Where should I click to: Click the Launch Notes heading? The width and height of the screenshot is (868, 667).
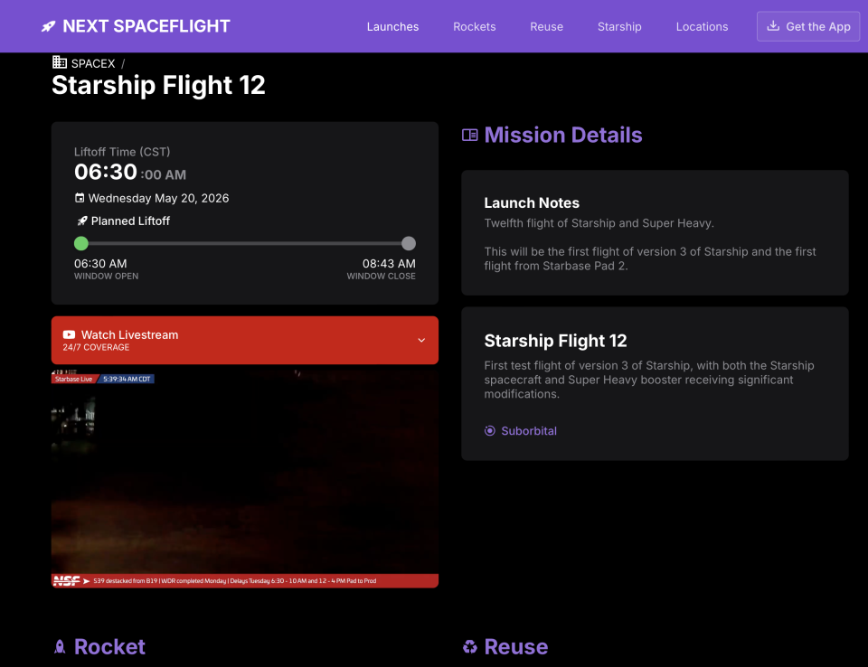click(x=532, y=203)
